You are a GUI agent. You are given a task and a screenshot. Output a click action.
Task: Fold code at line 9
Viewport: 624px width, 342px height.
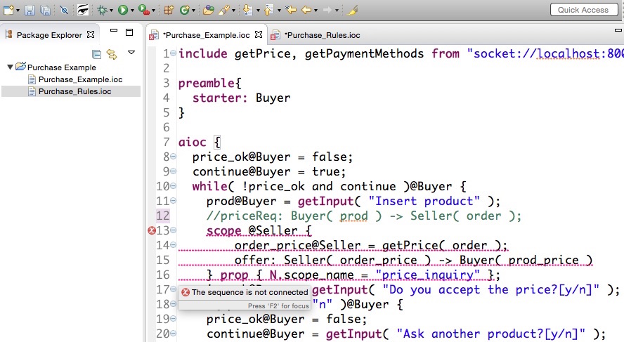click(x=174, y=171)
